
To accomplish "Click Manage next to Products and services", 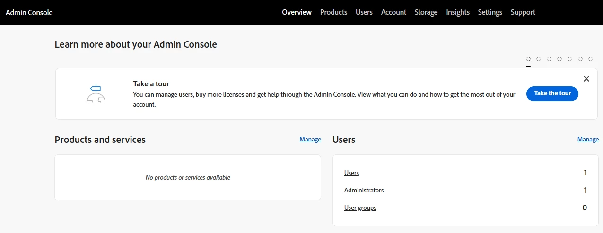I will [x=310, y=140].
